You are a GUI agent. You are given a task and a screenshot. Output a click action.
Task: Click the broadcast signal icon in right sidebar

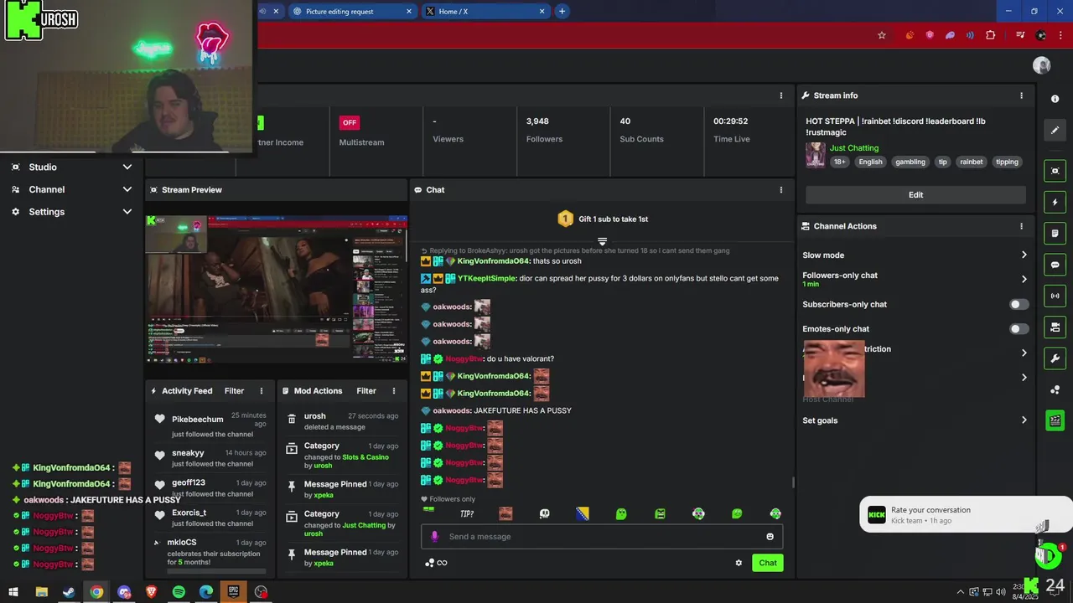coord(1055,296)
